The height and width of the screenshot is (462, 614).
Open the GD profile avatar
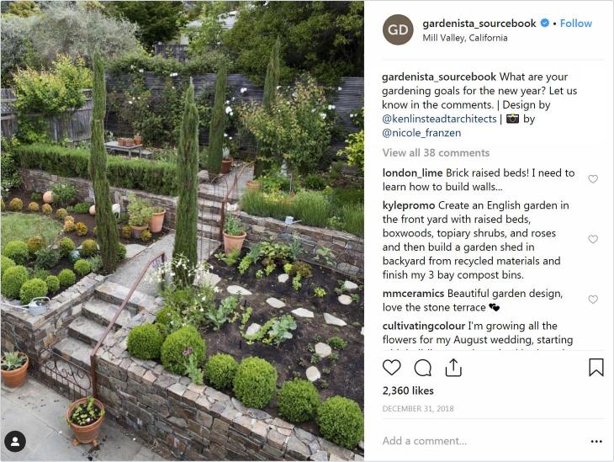398,29
